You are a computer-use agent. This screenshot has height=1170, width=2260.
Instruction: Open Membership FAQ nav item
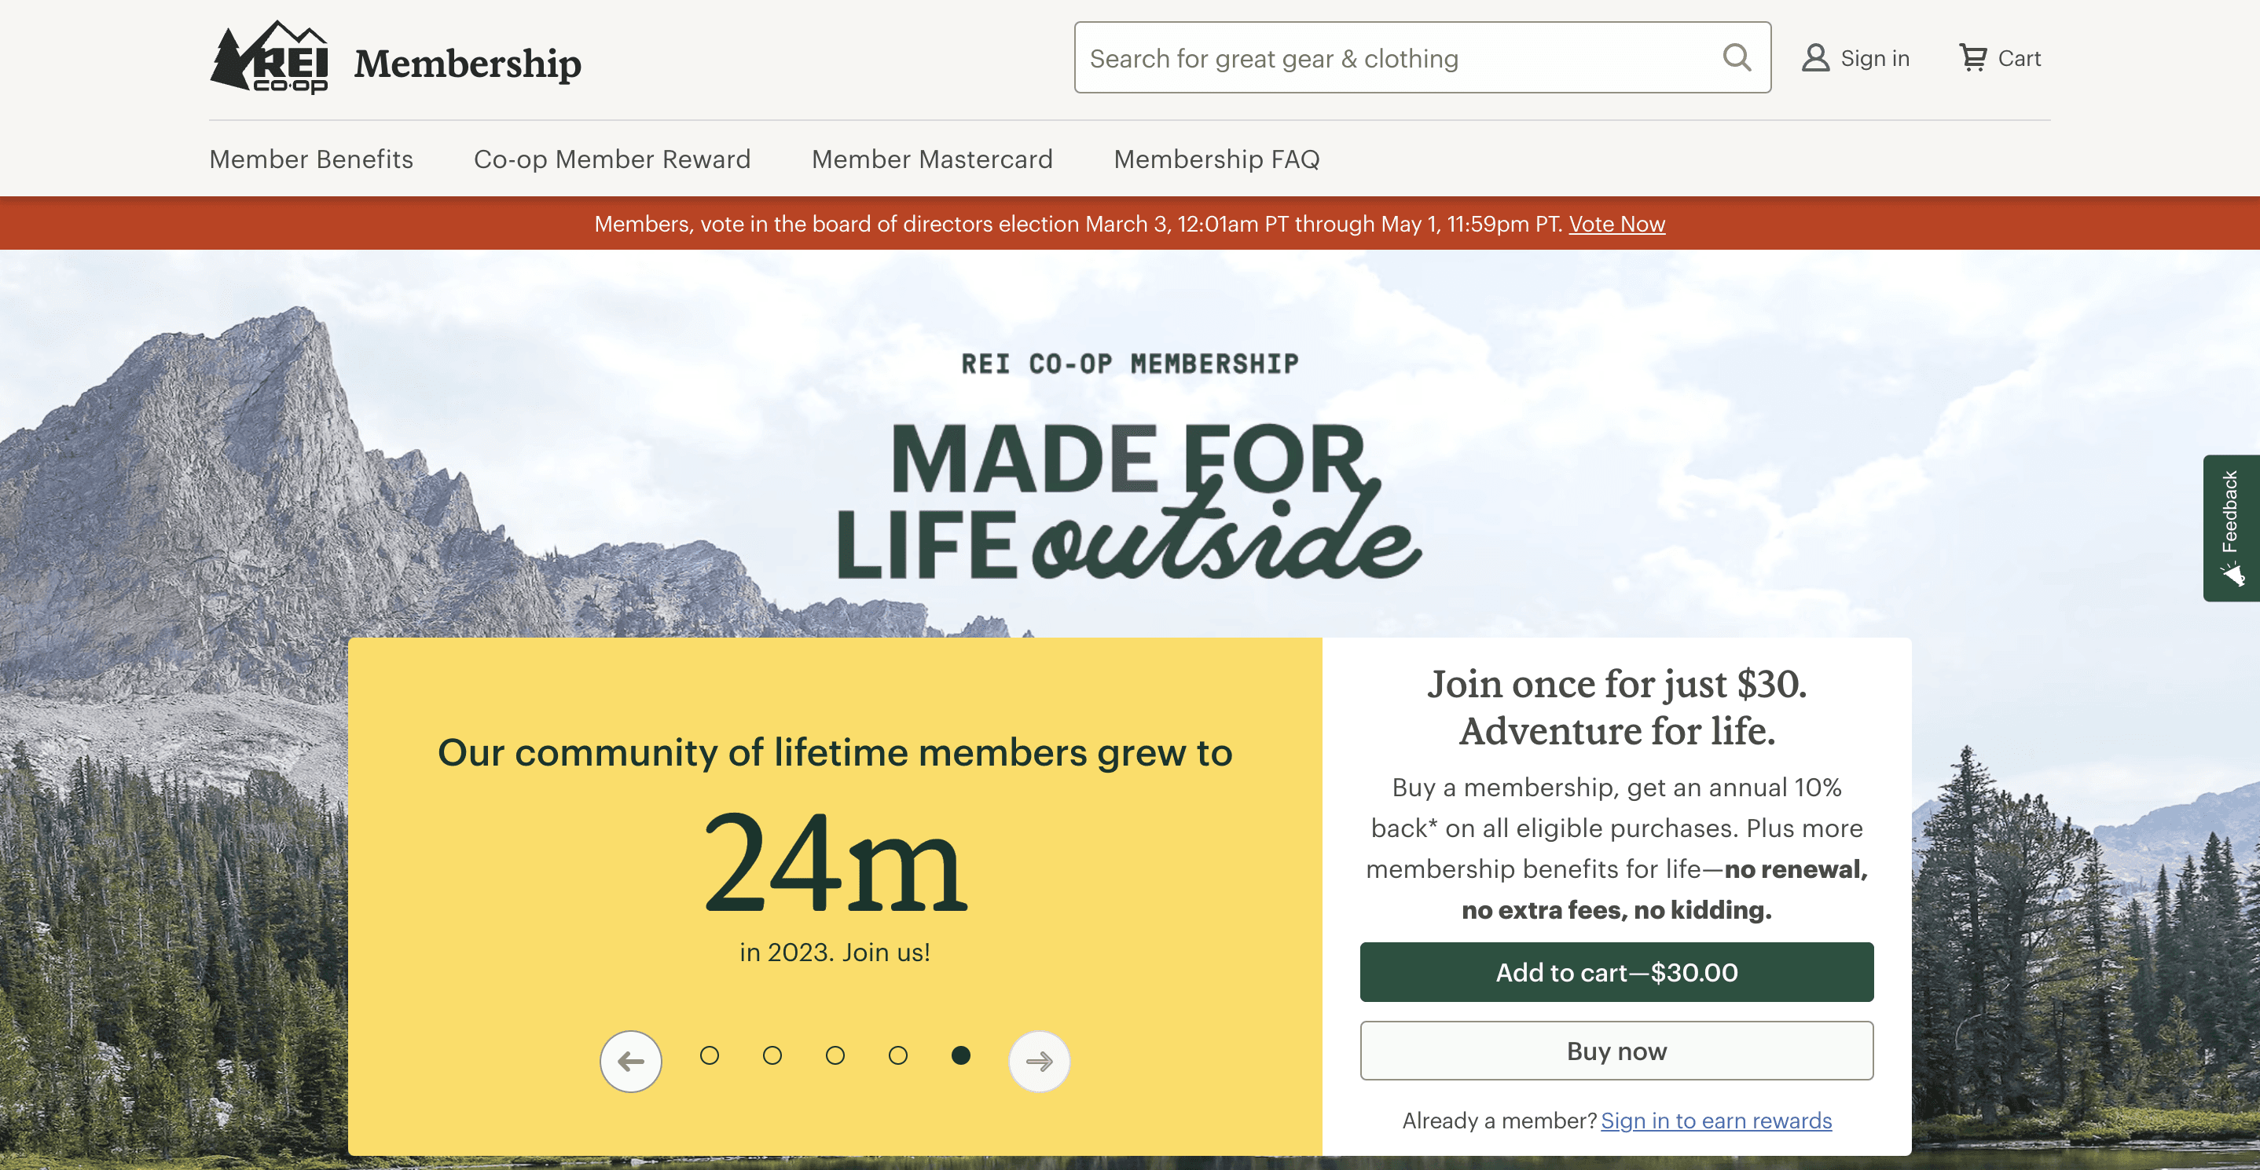point(1217,159)
